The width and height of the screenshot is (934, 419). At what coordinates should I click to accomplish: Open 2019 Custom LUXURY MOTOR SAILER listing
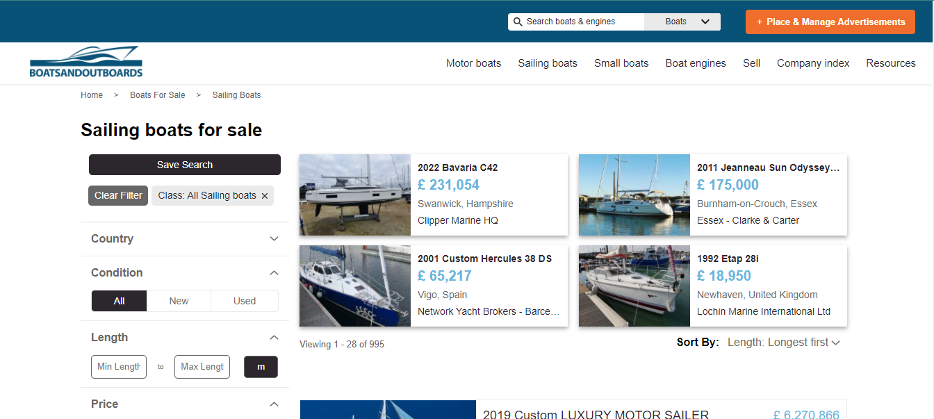click(x=596, y=415)
